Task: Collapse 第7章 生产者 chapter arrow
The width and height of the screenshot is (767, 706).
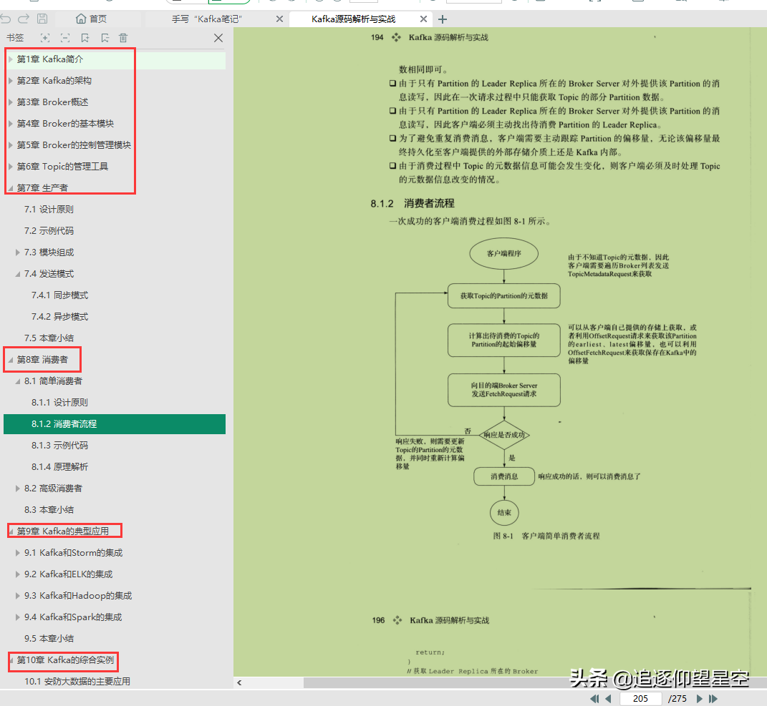Action: coord(10,188)
